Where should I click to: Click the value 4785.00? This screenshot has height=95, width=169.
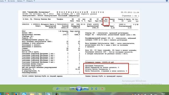tap(95, 28)
